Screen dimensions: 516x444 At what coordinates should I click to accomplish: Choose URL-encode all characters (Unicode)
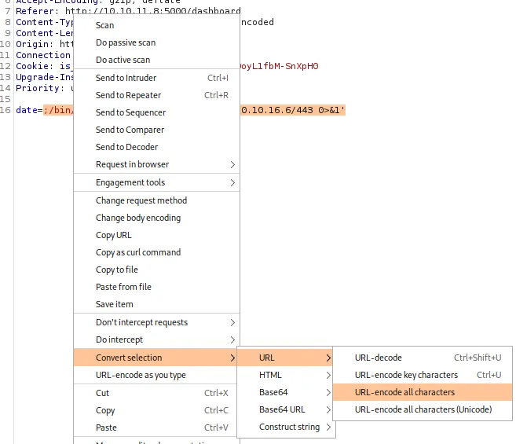pos(423,409)
